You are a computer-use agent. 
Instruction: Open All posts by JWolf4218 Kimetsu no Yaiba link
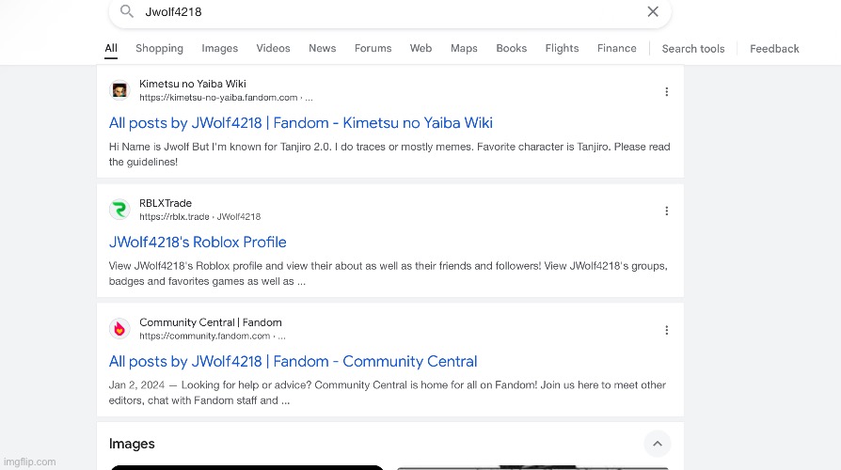[301, 123]
